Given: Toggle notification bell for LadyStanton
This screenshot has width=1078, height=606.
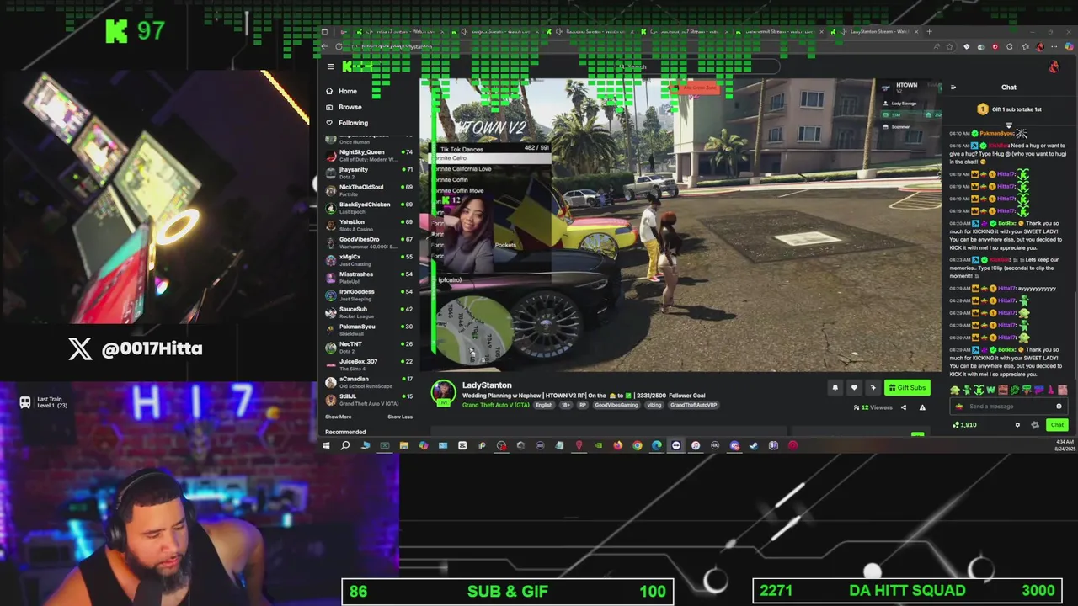Looking at the screenshot, I should tap(835, 388).
